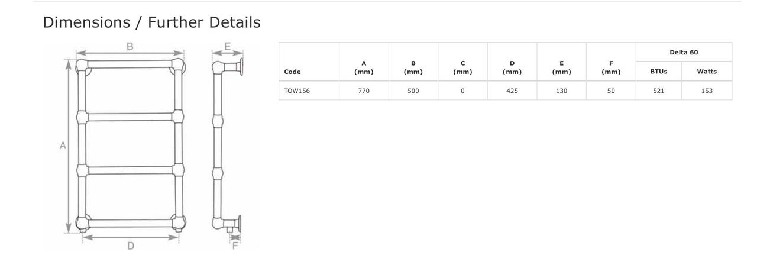Click the BTUs column header
The width and height of the screenshot is (757, 268).
(658, 72)
